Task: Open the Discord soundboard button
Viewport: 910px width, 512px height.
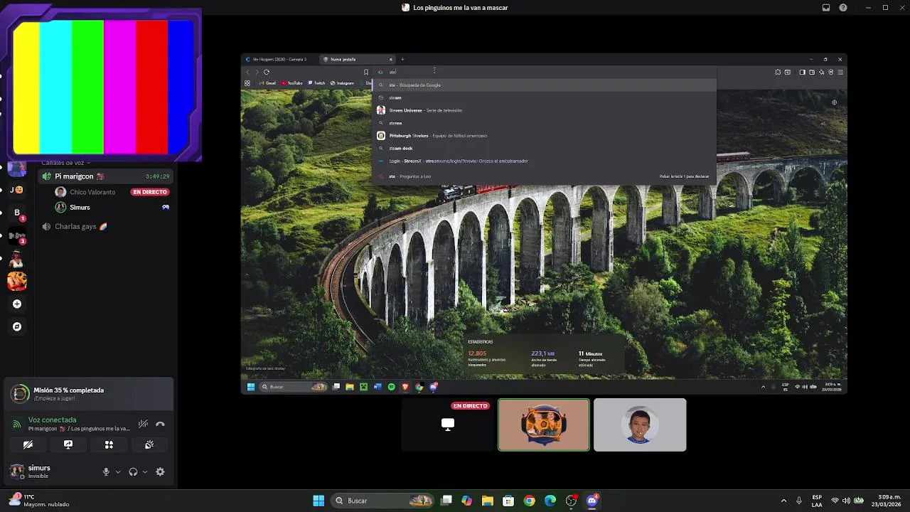Action: [x=149, y=444]
